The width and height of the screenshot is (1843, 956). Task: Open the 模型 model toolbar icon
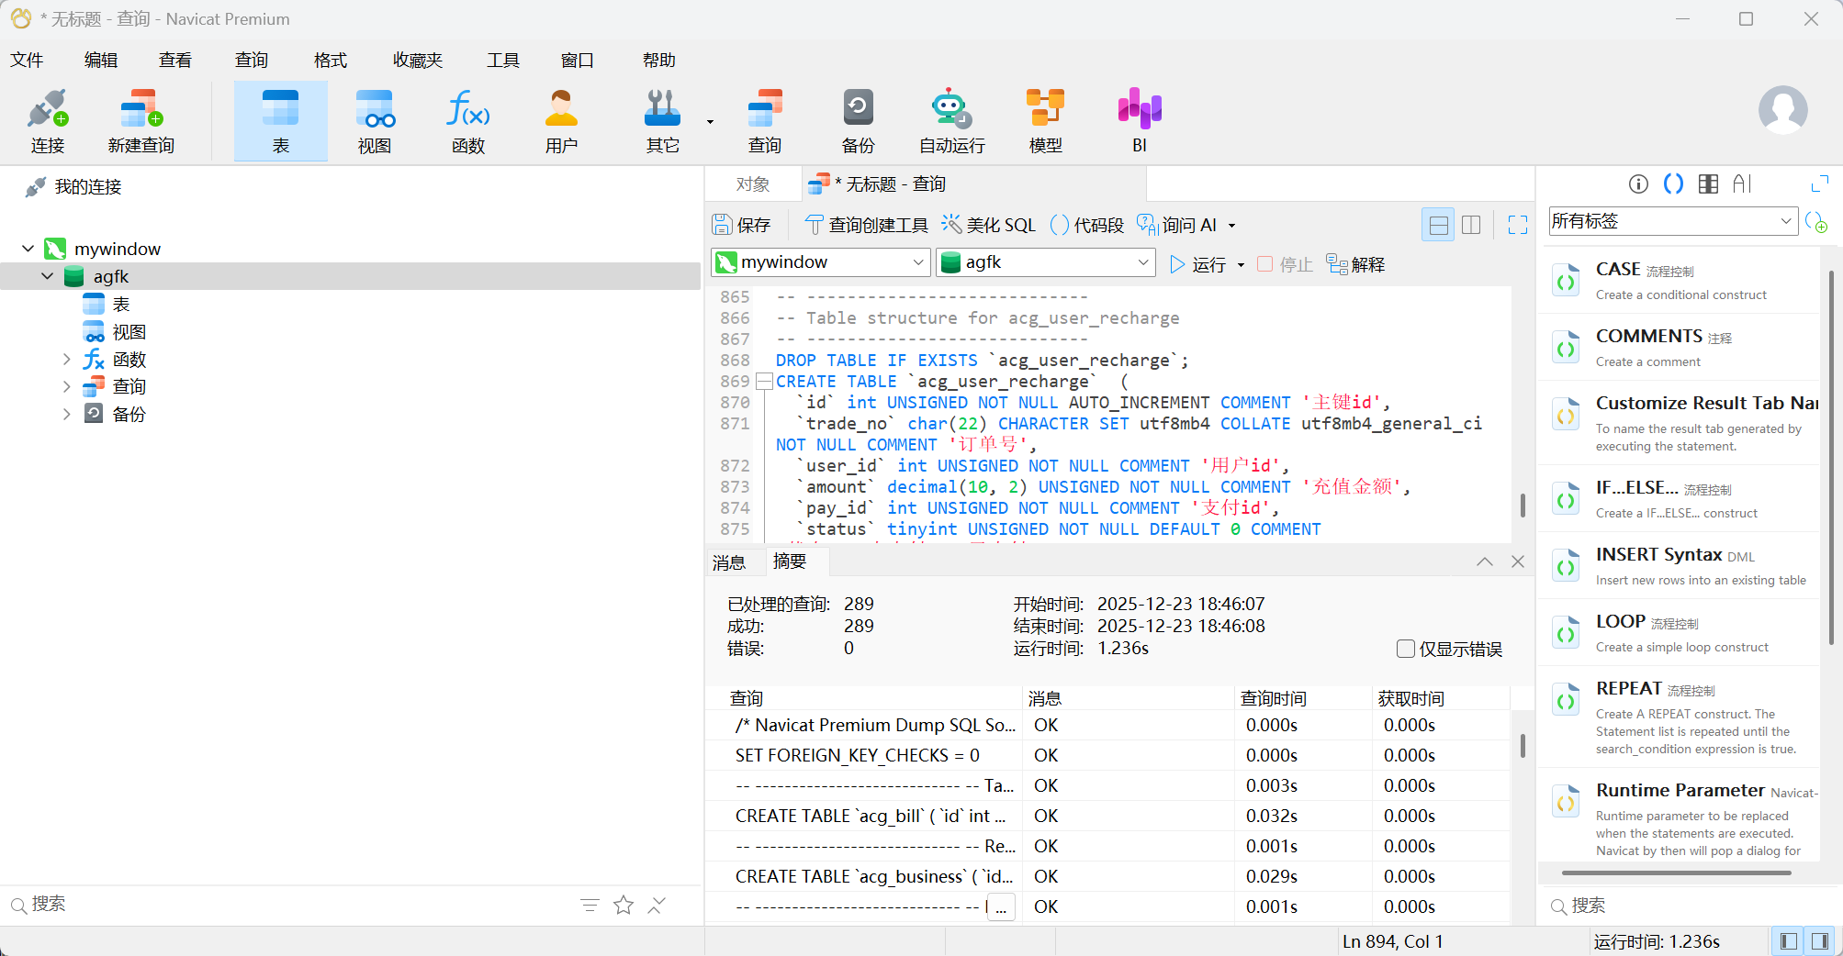point(1045,121)
